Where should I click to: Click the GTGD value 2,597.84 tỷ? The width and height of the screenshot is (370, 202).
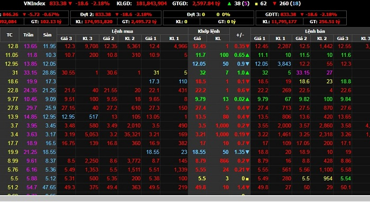click(206, 4)
